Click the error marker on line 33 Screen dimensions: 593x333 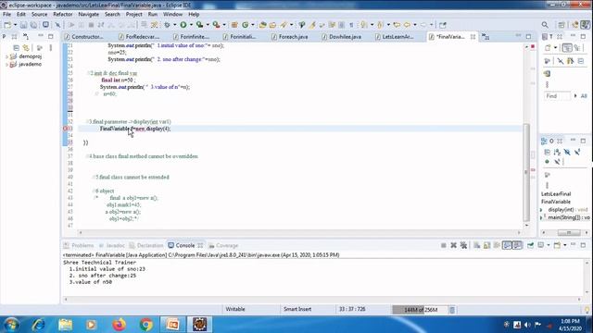[x=65, y=129]
